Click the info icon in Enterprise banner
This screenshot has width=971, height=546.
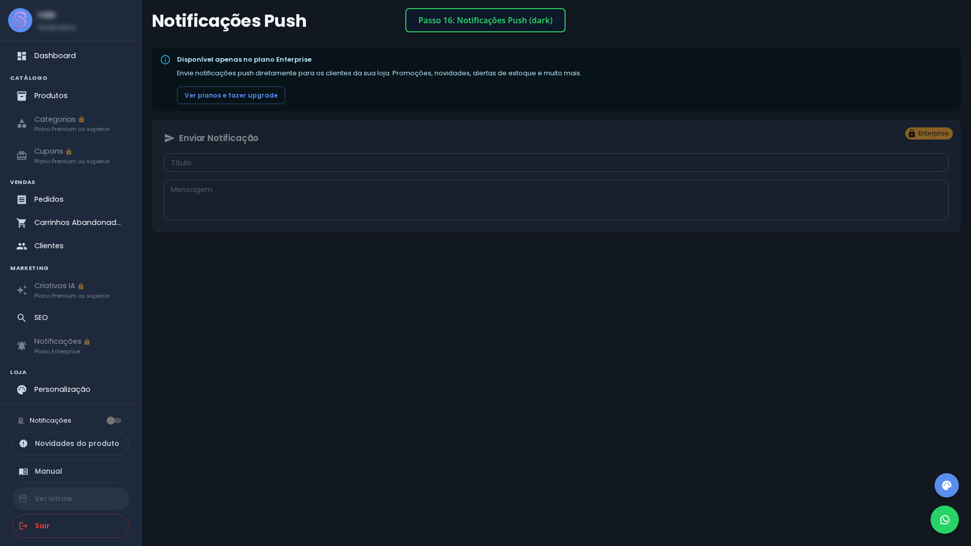(x=165, y=60)
